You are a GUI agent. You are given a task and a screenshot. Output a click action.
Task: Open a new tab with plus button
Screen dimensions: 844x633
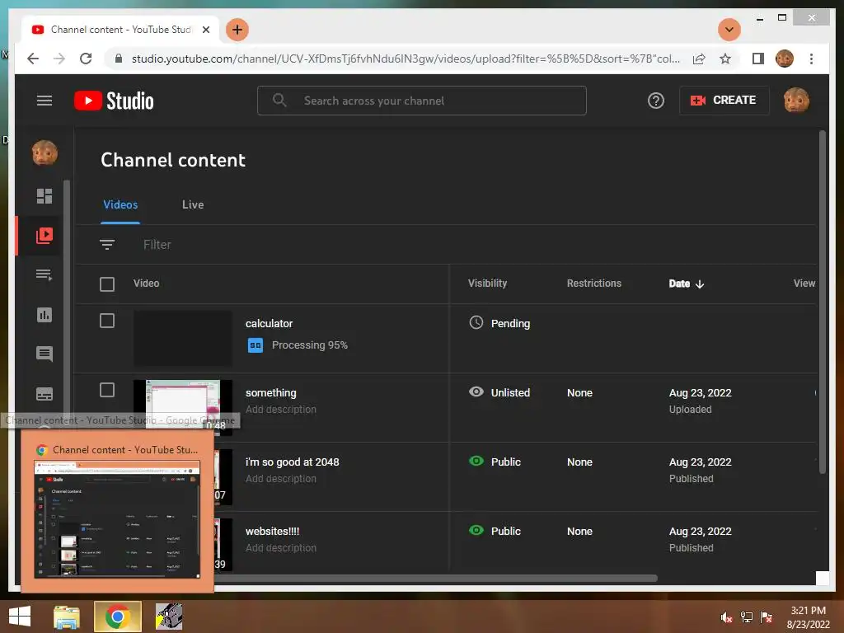[x=237, y=30]
